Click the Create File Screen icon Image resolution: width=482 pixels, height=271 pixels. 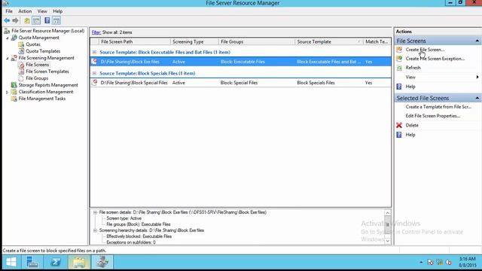399,50
